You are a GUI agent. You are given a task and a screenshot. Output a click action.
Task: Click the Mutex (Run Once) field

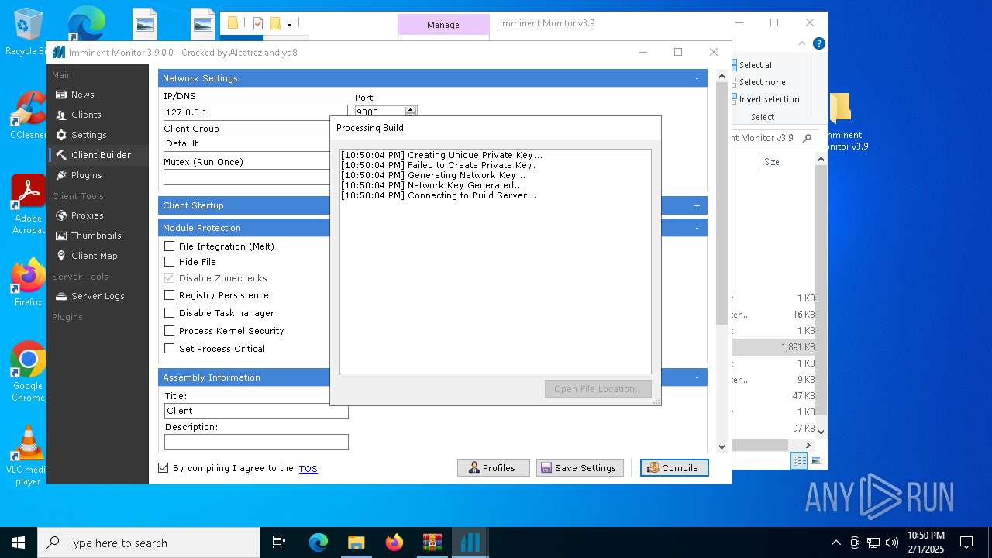(x=246, y=177)
